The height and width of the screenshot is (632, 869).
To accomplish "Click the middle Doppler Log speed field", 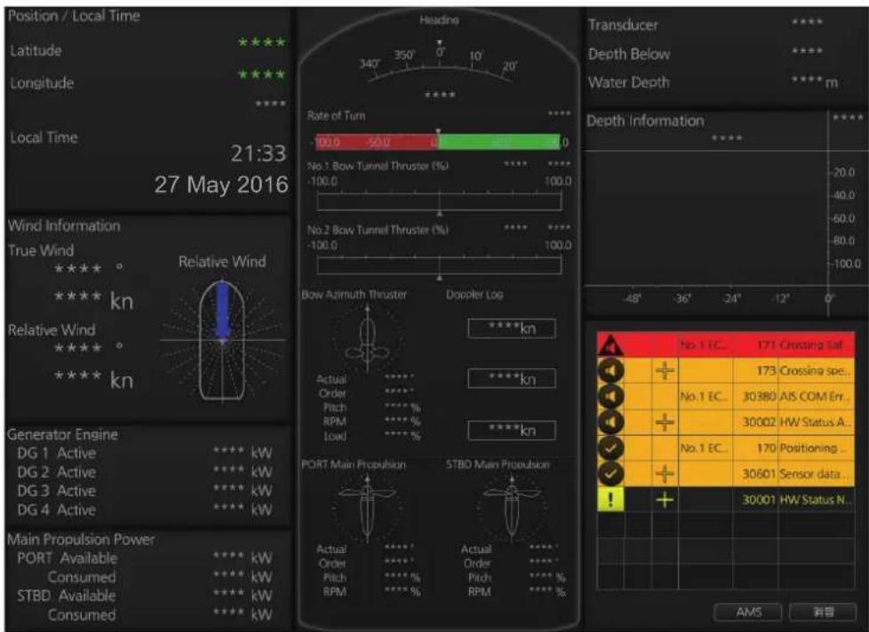I will (512, 378).
